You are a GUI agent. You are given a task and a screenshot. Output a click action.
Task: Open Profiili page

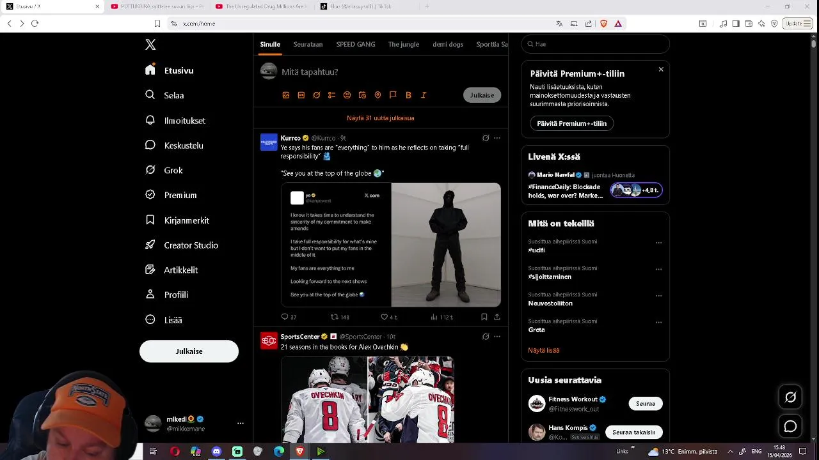pyautogui.click(x=167, y=295)
